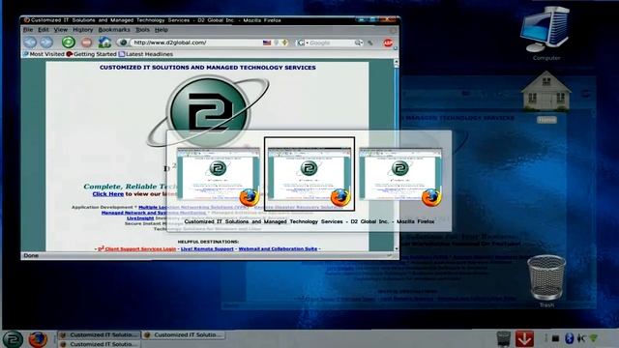
Task: Click the red Stop loading icon
Action: [x=86, y=43]
